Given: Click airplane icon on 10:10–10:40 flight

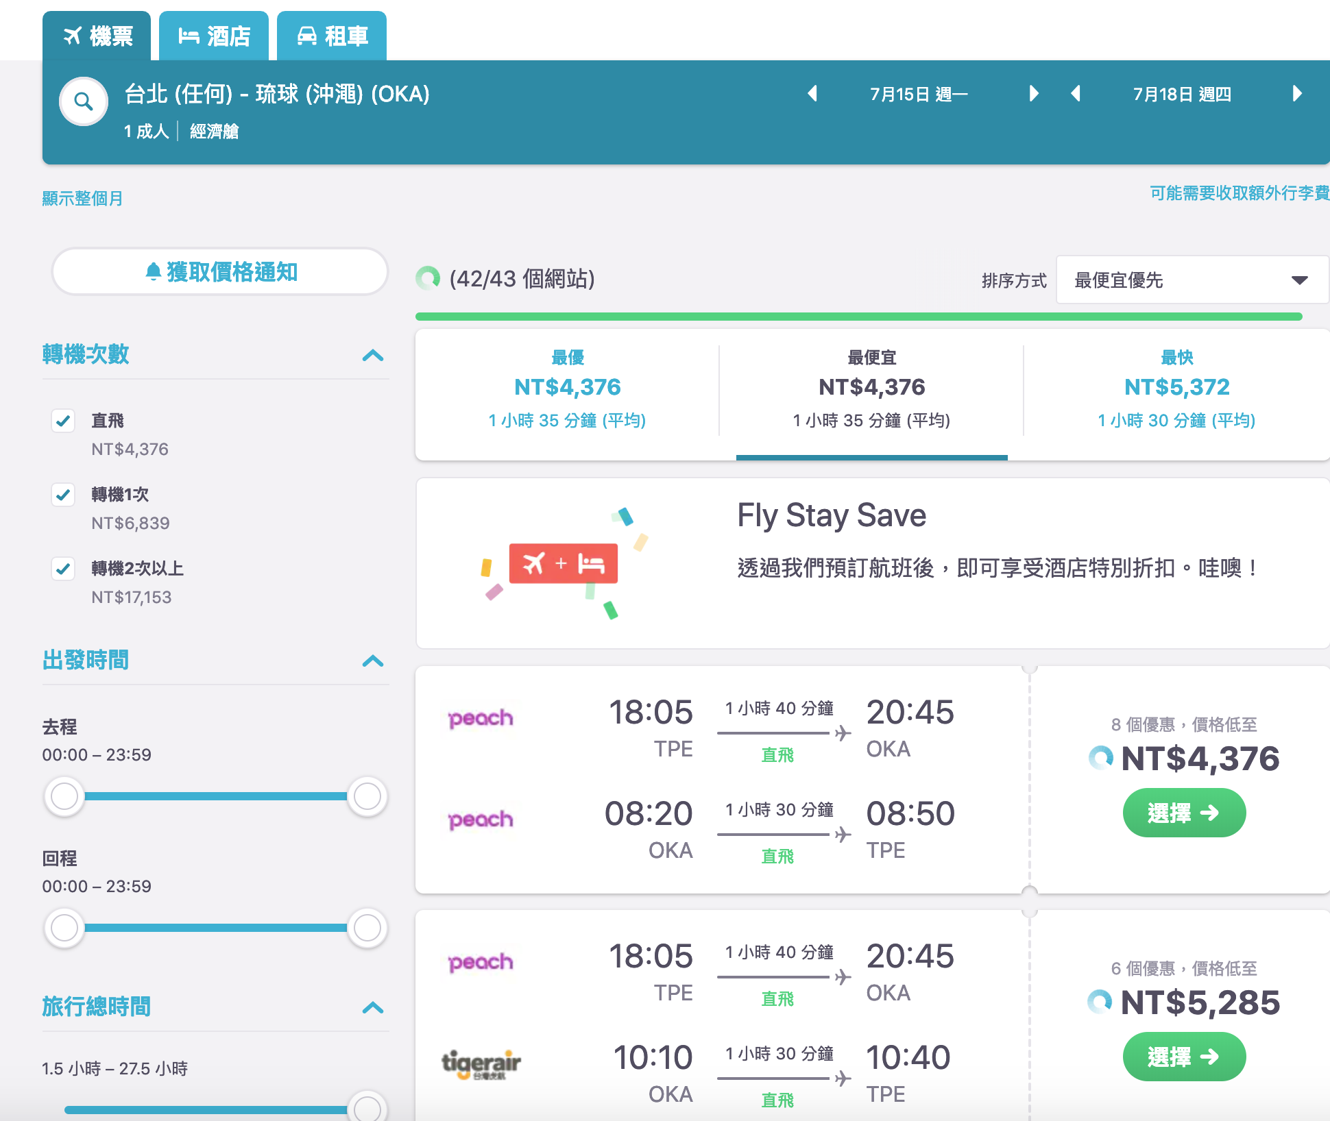Looking at the screenshot, I should (x=843, y=1079).
